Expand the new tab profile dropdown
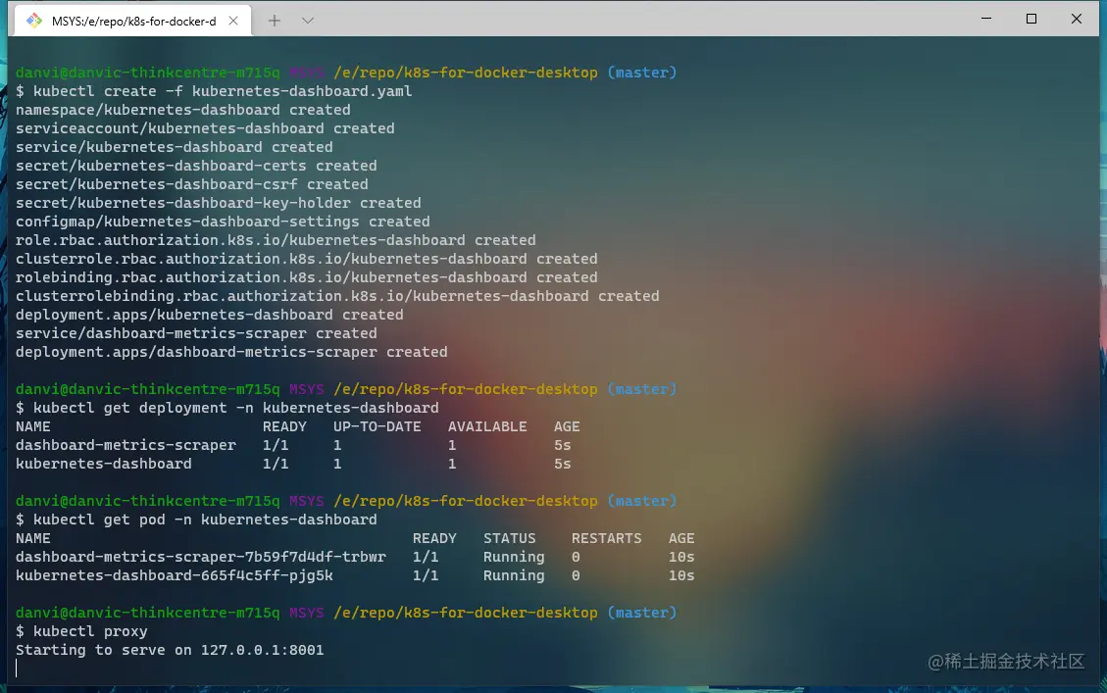Image resolution: width=1107 pixels, height=693 pixels. coord(308,21)
